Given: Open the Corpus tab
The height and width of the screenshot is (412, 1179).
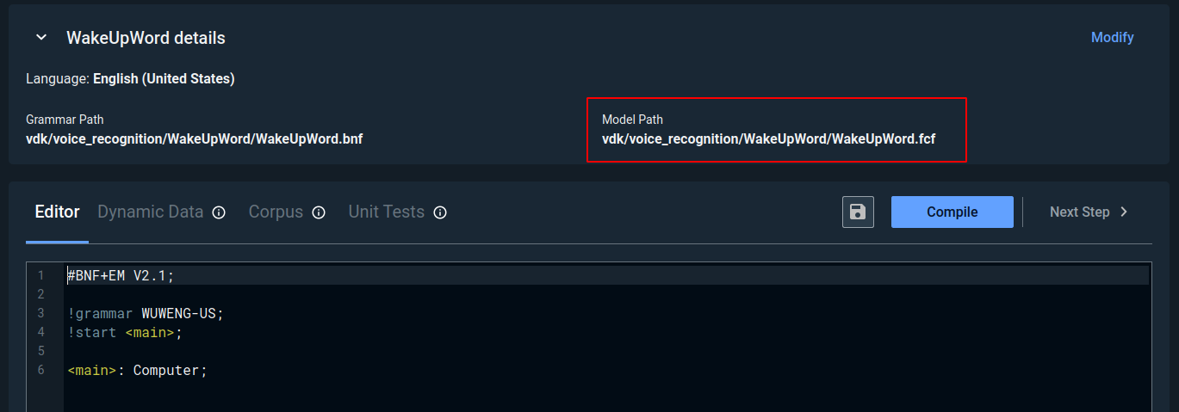Looking at the screenshot, I should point(276,212).
